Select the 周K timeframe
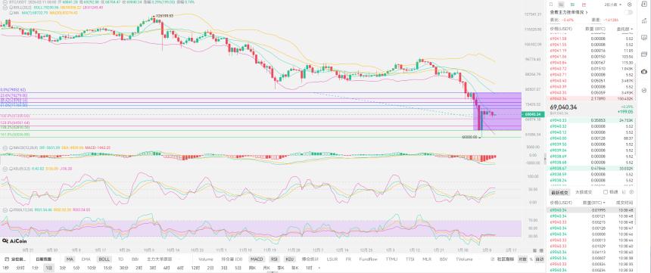651x273 pixels. tap(252, 268)
